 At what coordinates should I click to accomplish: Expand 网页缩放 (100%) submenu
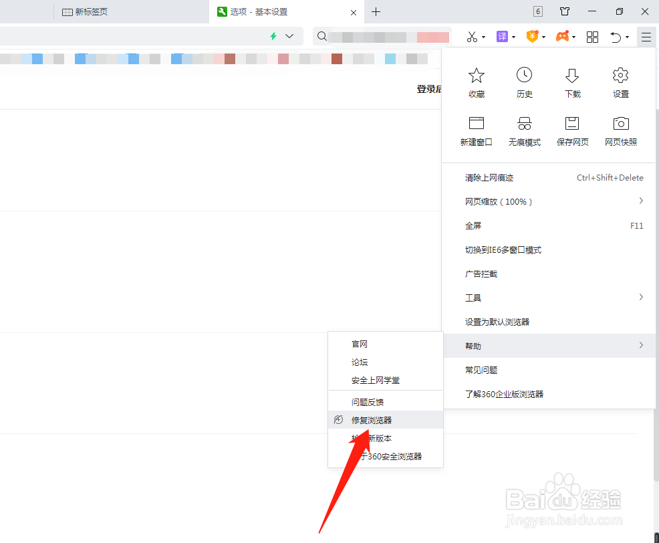[x=549, y=201]
